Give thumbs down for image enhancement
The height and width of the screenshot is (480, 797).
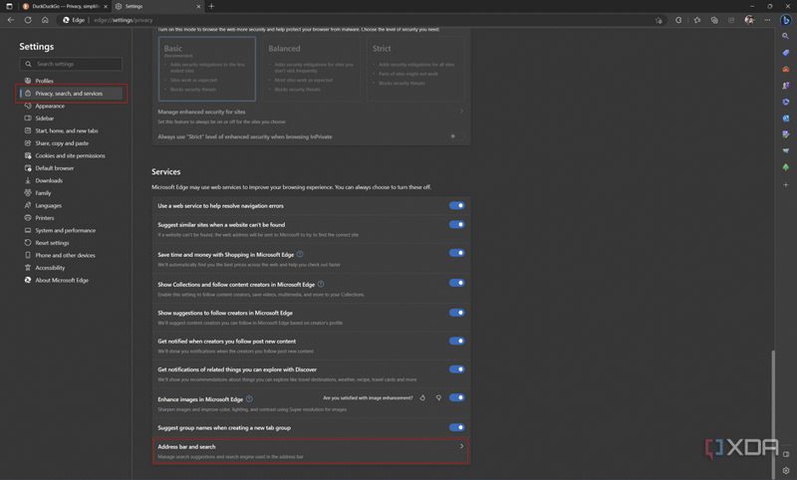click(x=438, y=397)
